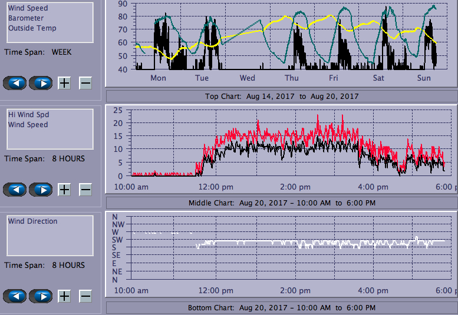Step the Wind Direction chart forward in time
Image resolution: width=458 pixels, height=315 pixels.
tap(41, 296)
